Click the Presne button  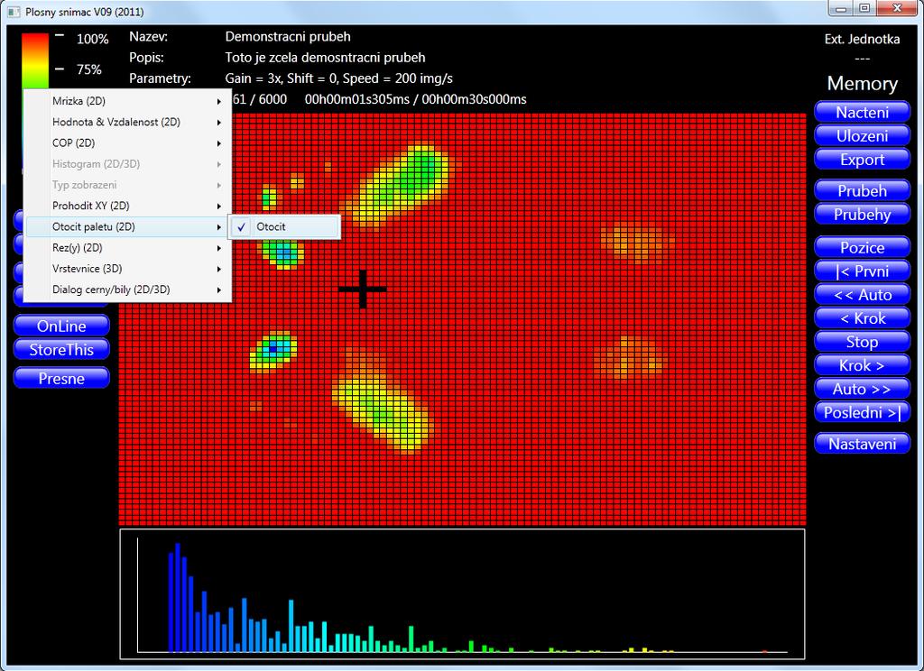[61, 378]
